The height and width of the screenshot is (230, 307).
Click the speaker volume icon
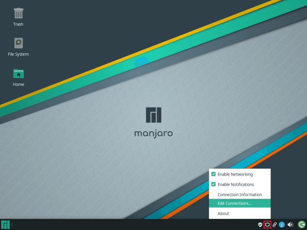[290, 225]
